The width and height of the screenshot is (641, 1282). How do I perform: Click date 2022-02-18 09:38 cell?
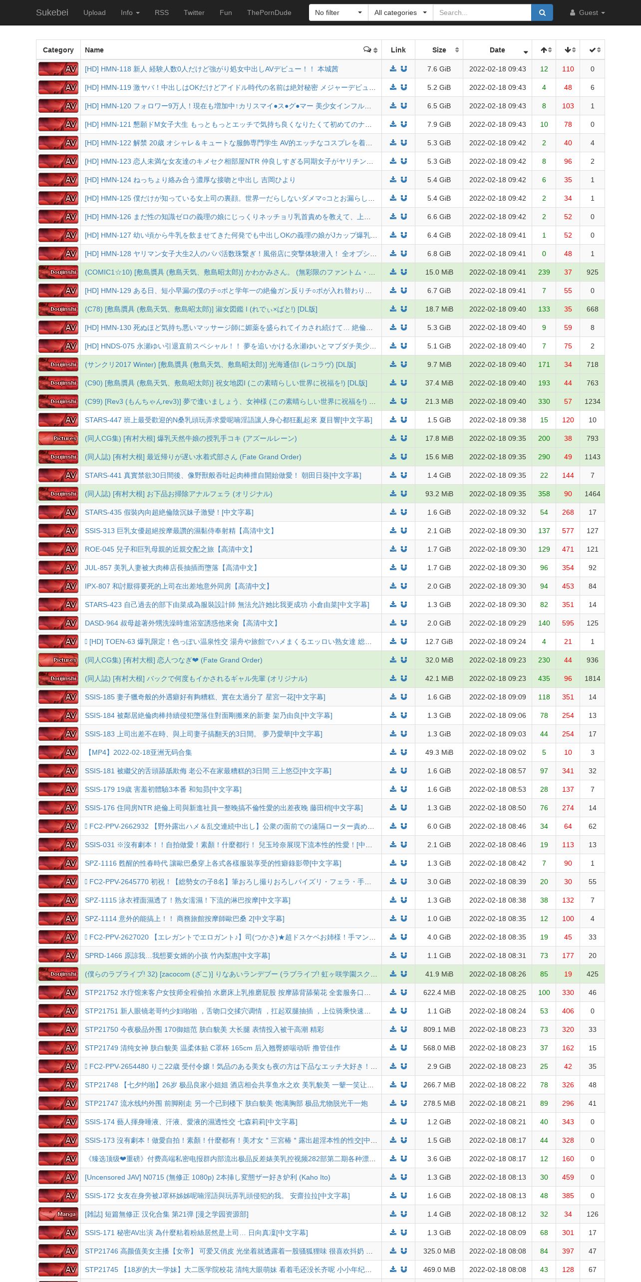click(498, 420)
